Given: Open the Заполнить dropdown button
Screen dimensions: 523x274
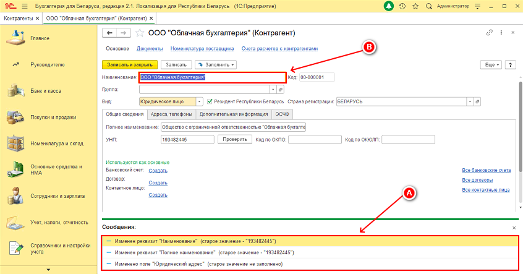Looking at the screenshot, I should click(x=216, y=65).
